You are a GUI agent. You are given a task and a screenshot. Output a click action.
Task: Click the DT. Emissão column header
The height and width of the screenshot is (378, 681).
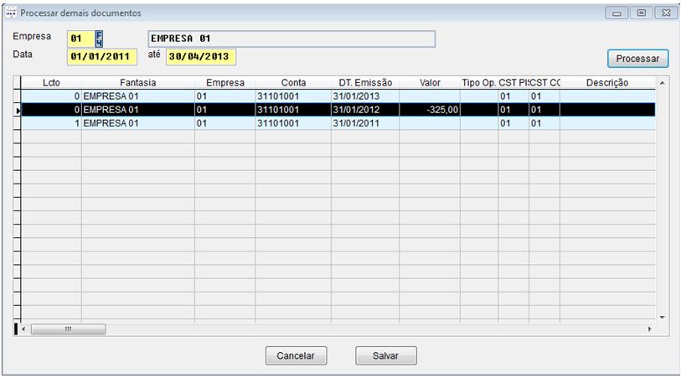click(365, 82)
